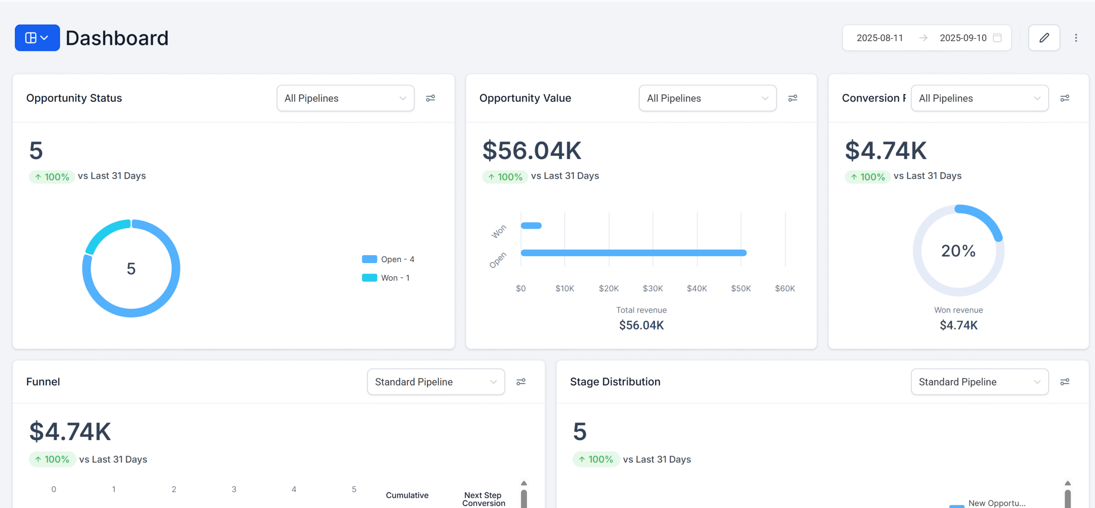The height and width of the screenshot is (508, 1095).
Task: Expand Funnel Standard Pipeline dropdown
Action: (435, 382)
